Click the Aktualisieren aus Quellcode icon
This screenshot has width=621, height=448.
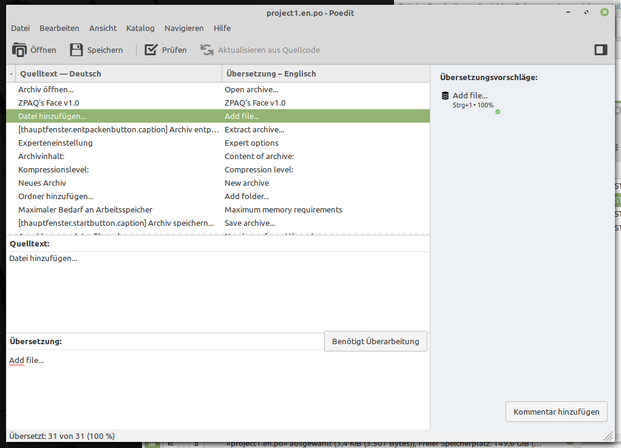(207, 50)
